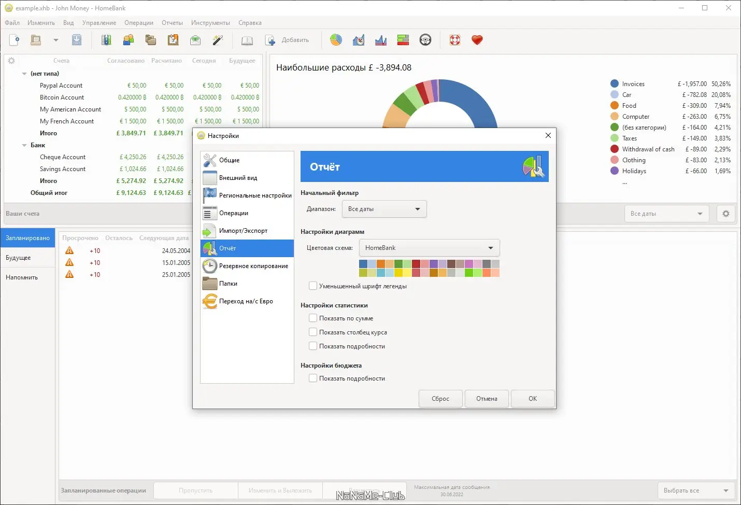
Task: Click the new file toolbar icon
Action: click(x=15, y=40)
